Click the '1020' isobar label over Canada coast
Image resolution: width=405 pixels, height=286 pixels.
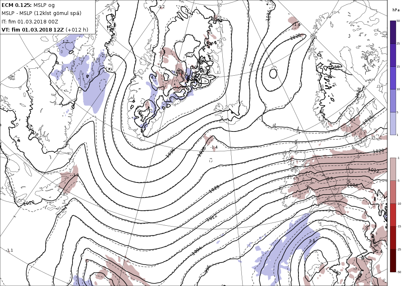coord(29,203)
